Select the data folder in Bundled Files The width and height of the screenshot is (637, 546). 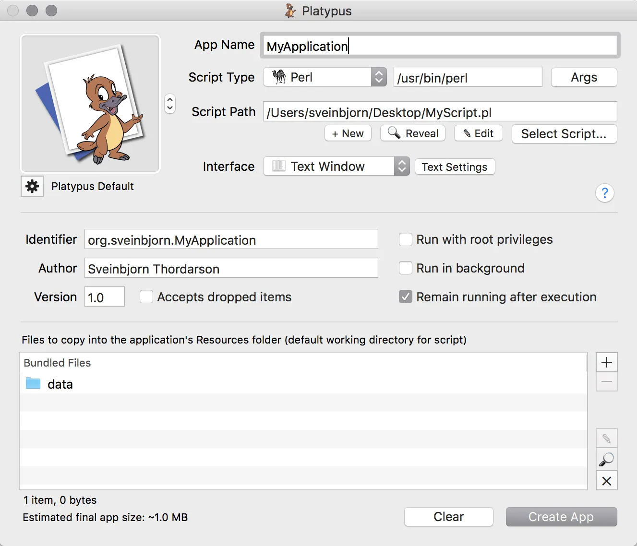303,384
